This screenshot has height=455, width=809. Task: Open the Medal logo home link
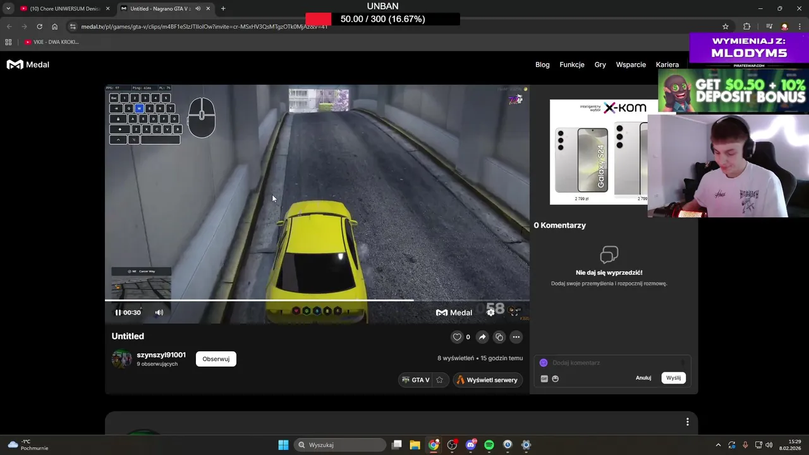click(28, 64)
